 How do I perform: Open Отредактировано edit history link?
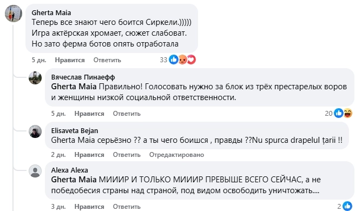coord(176,155)
